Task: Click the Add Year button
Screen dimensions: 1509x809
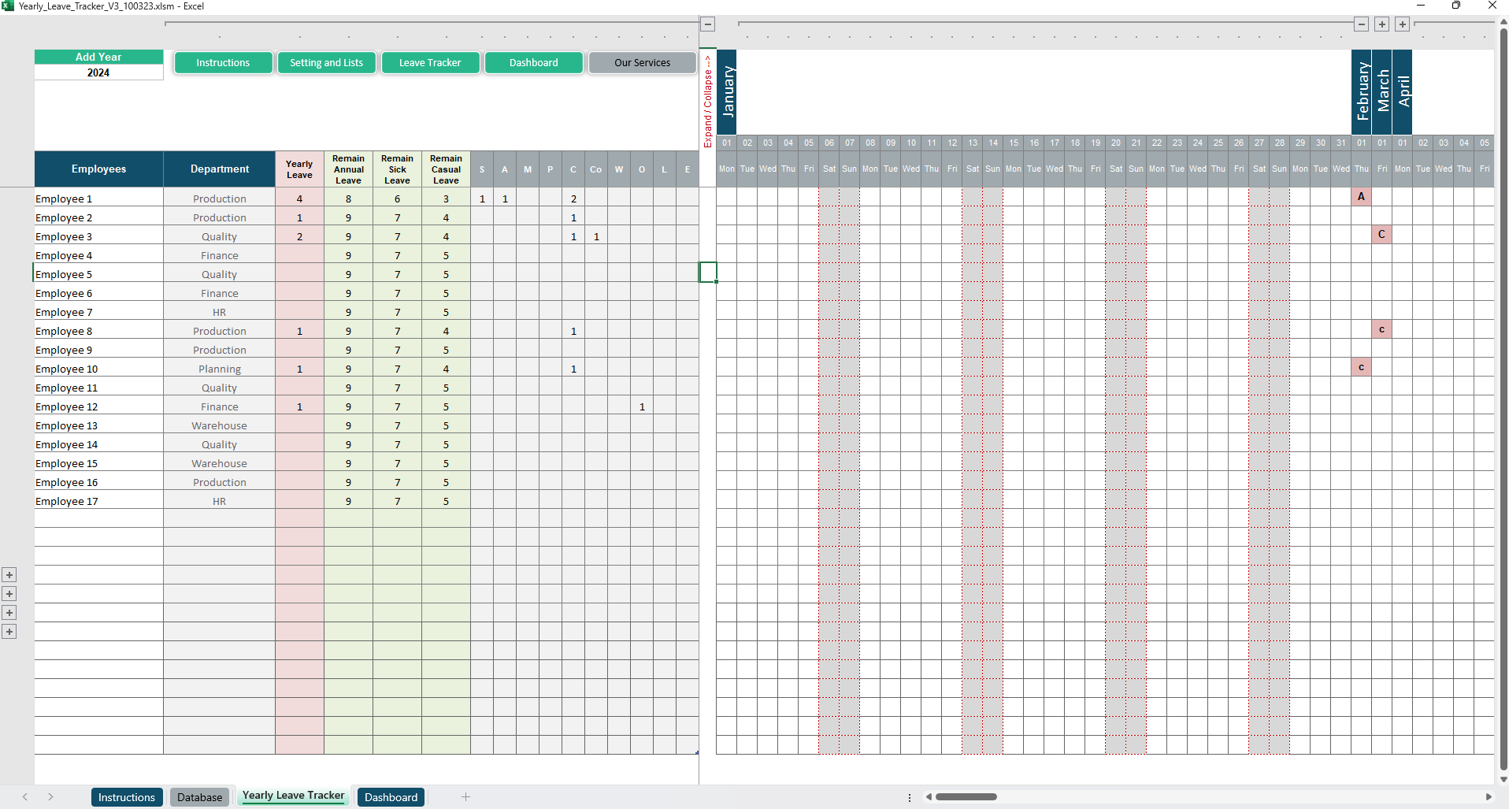Action: click(98, 57)
